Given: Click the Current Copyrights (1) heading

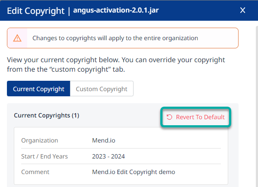Looking at the screenshot, I should 46,115.
